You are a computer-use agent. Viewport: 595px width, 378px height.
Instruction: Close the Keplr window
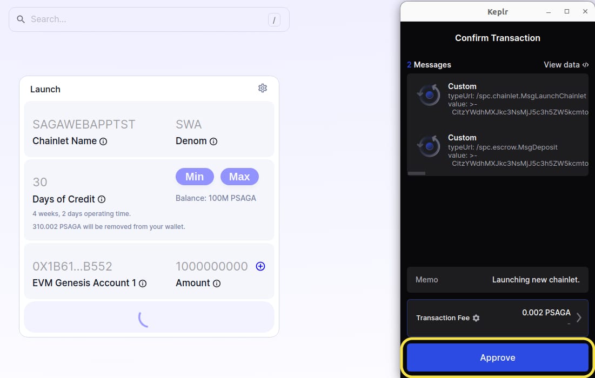coord(585,12)
